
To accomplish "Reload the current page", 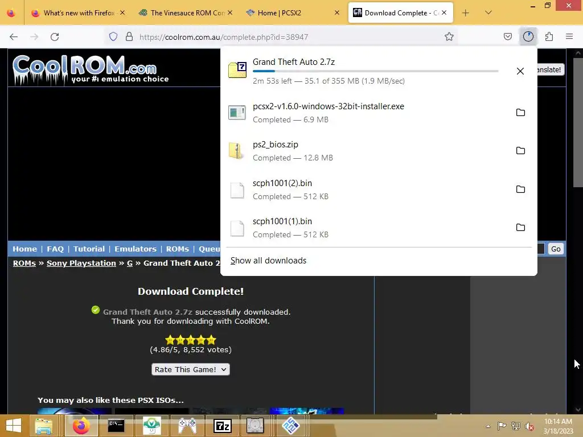I will pyautogui.click(x=55, y=37).
